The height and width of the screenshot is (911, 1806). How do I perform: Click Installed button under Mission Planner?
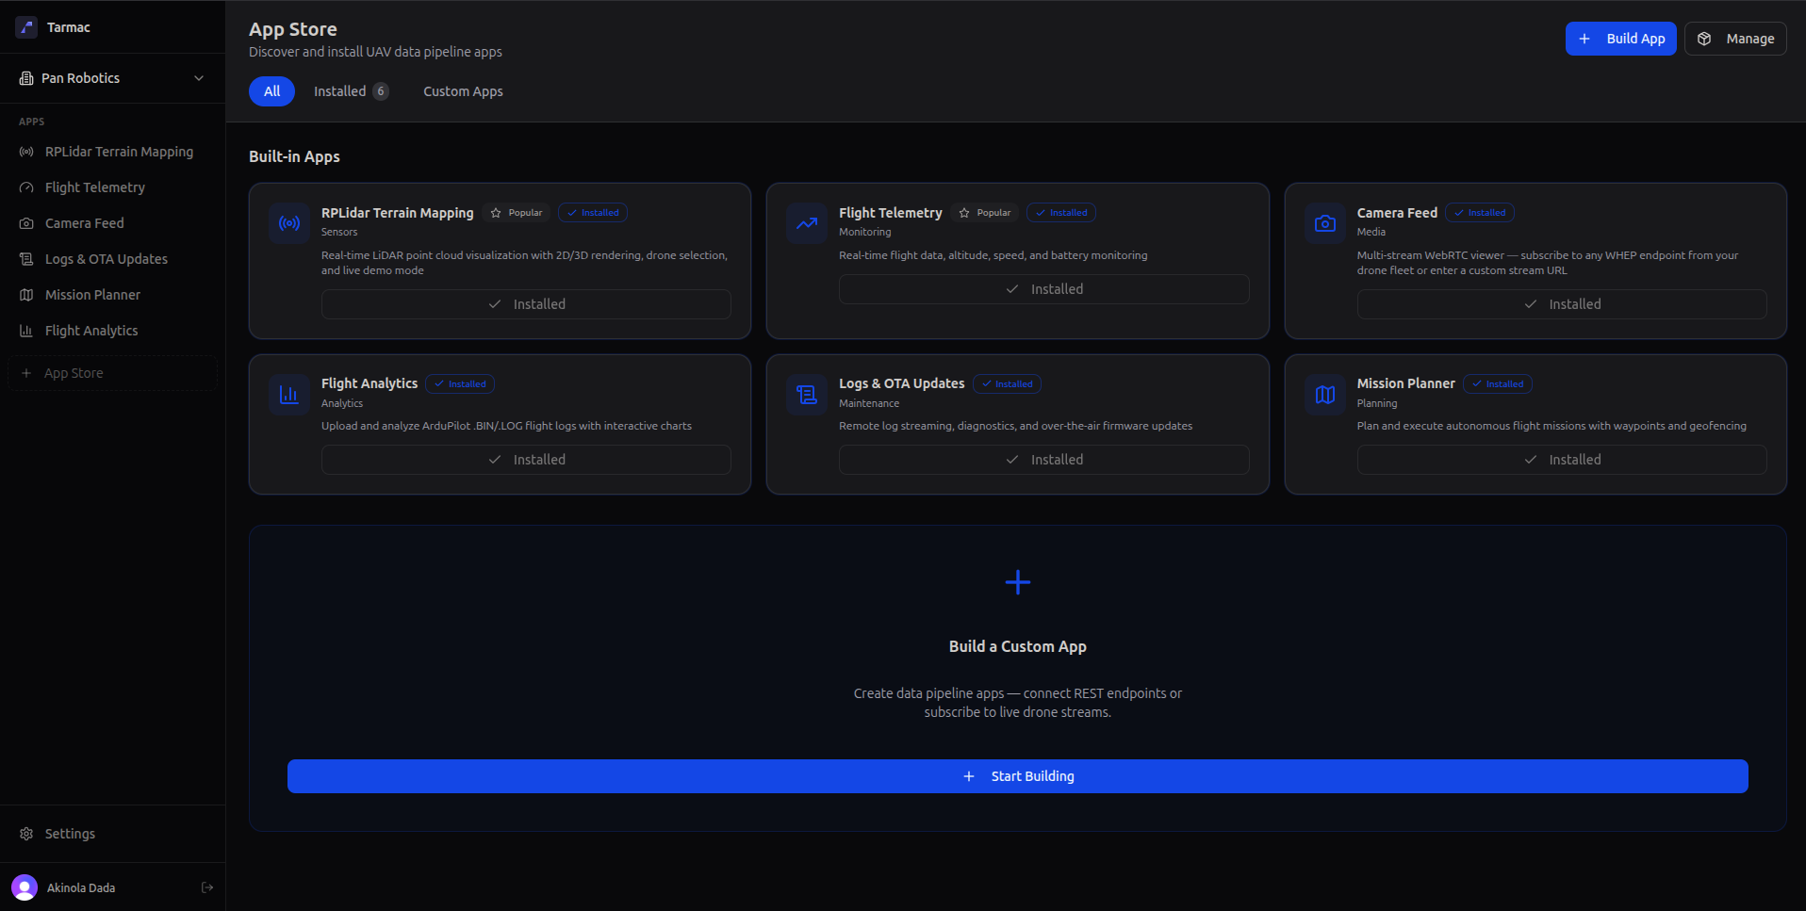point(1562,460)
